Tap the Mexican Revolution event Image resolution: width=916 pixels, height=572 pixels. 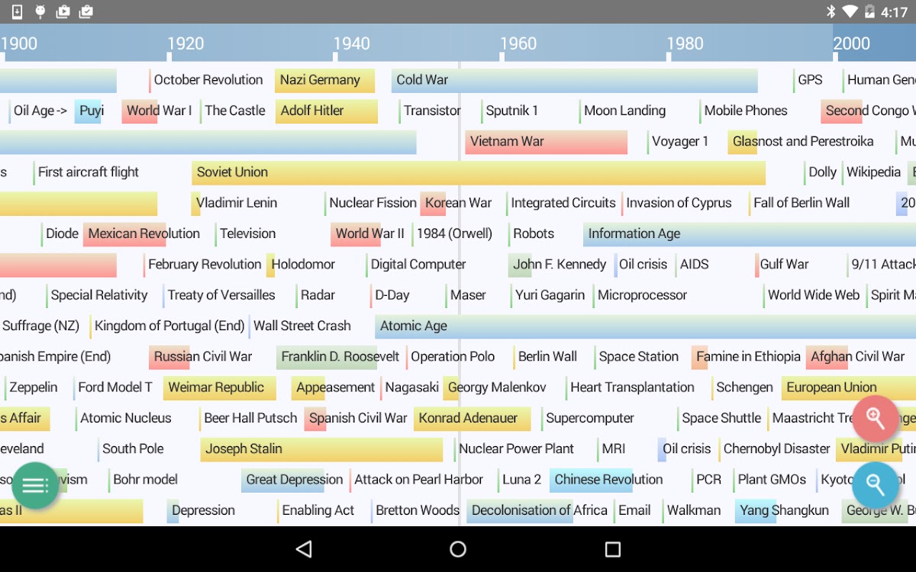pos(144,234)
